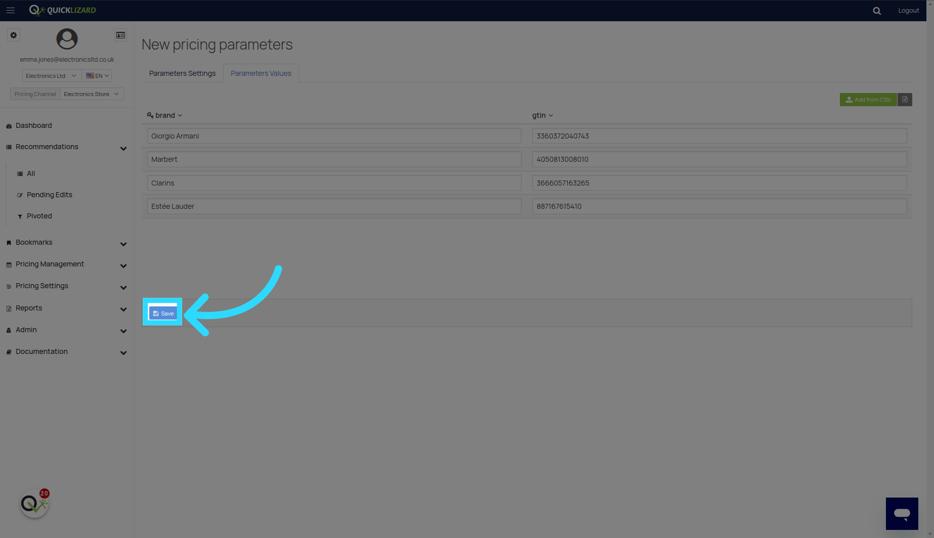Click the document icon beside Add from CSV
The width and height of the screenshot is (934, 538).
(905, 100)
